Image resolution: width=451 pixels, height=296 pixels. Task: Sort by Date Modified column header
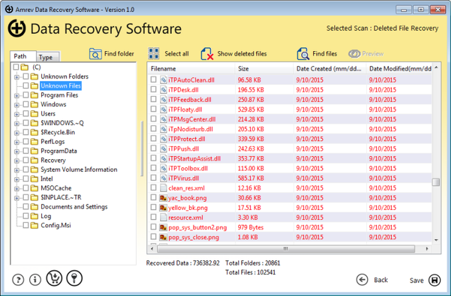[x=399, y=68]
